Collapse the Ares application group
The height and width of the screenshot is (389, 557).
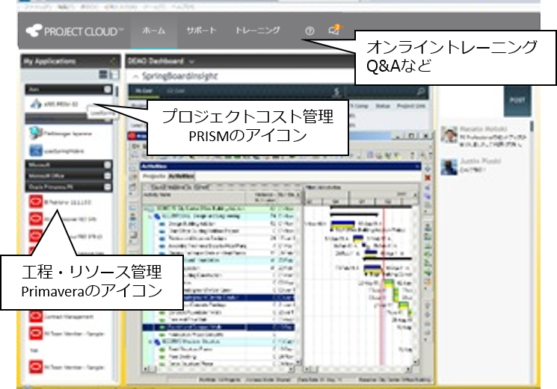point(108,90)
